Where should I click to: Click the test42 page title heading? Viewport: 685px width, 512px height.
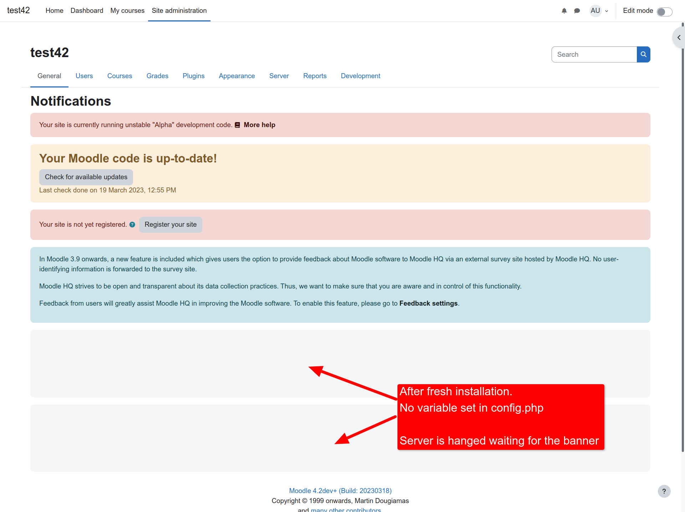(x=50, y=53)
